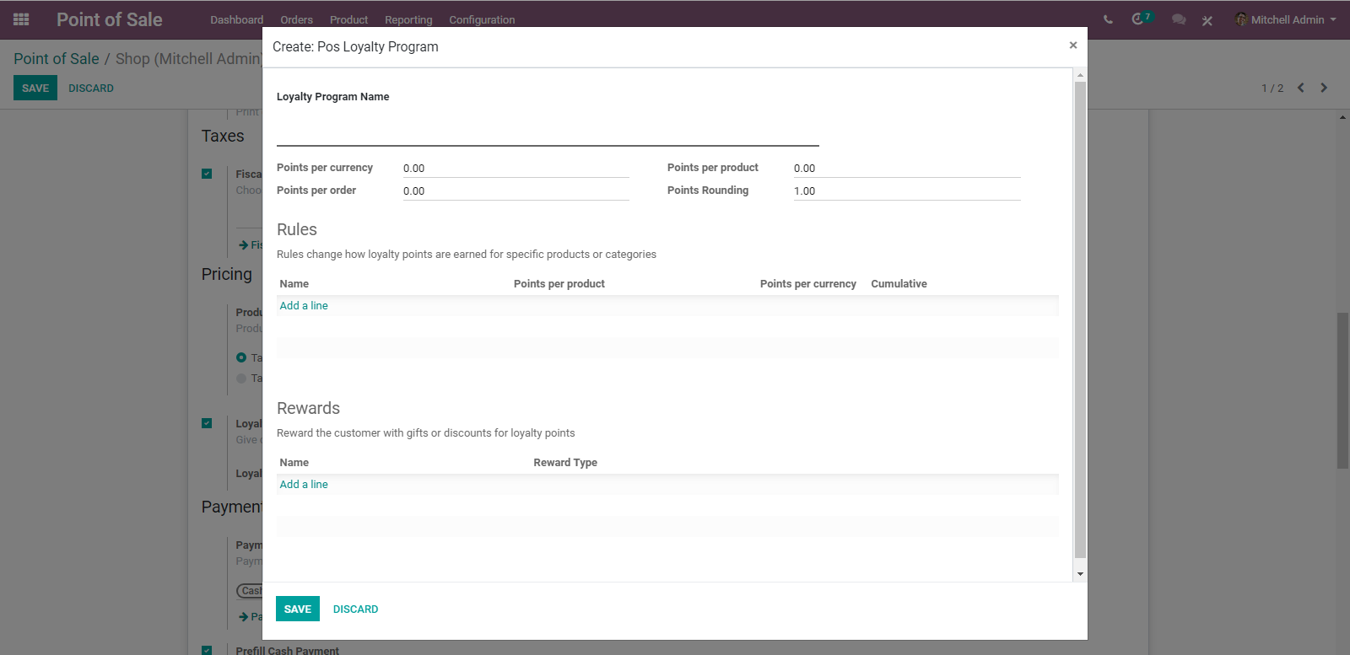Open Mitchell Admin user menu
Viewport: 1350px width, 655px height.
point(1285,19)
